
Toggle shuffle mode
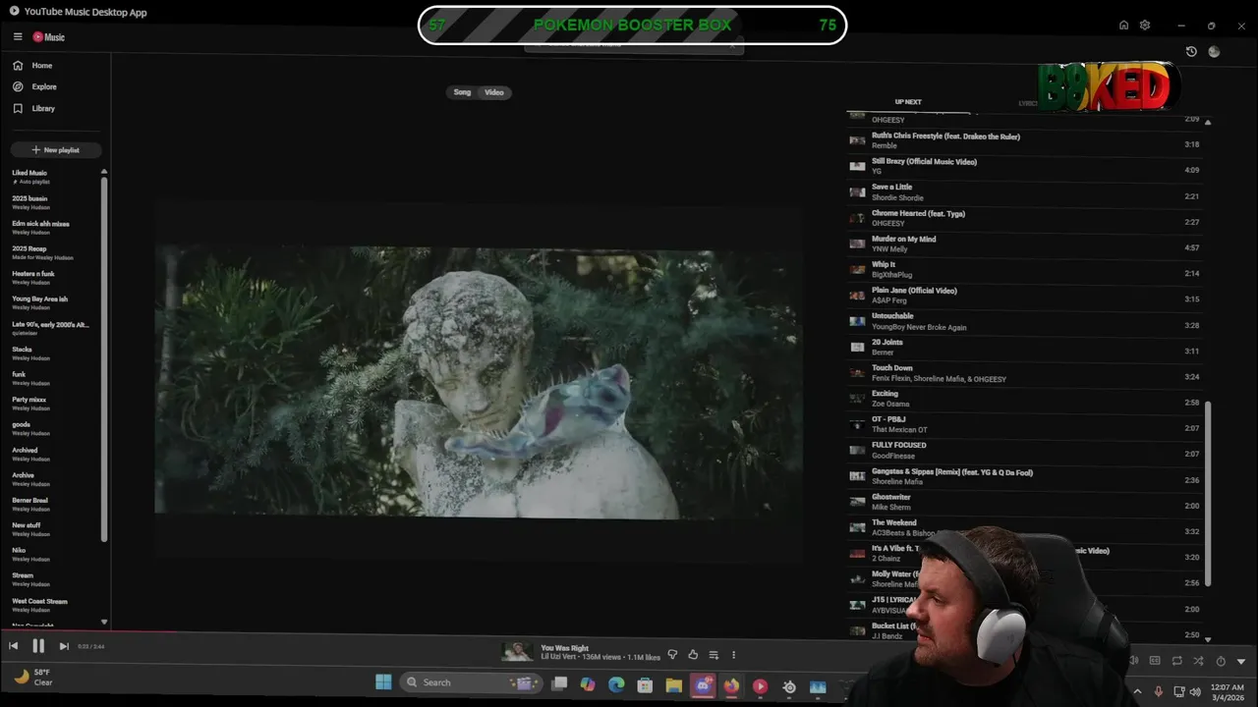(1198, 661)
